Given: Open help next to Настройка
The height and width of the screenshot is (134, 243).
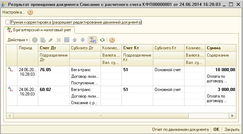Looking at the screenshot, I should [30, 12].
